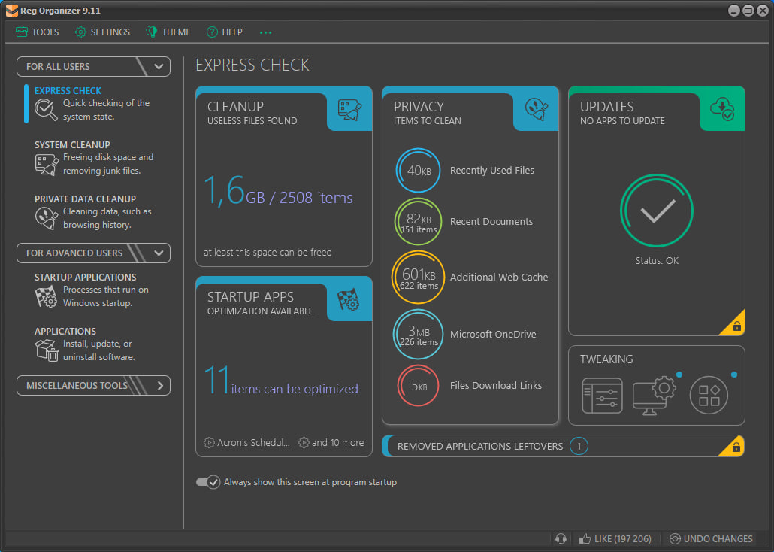Open the Settings menu

[x=102, y=32]
